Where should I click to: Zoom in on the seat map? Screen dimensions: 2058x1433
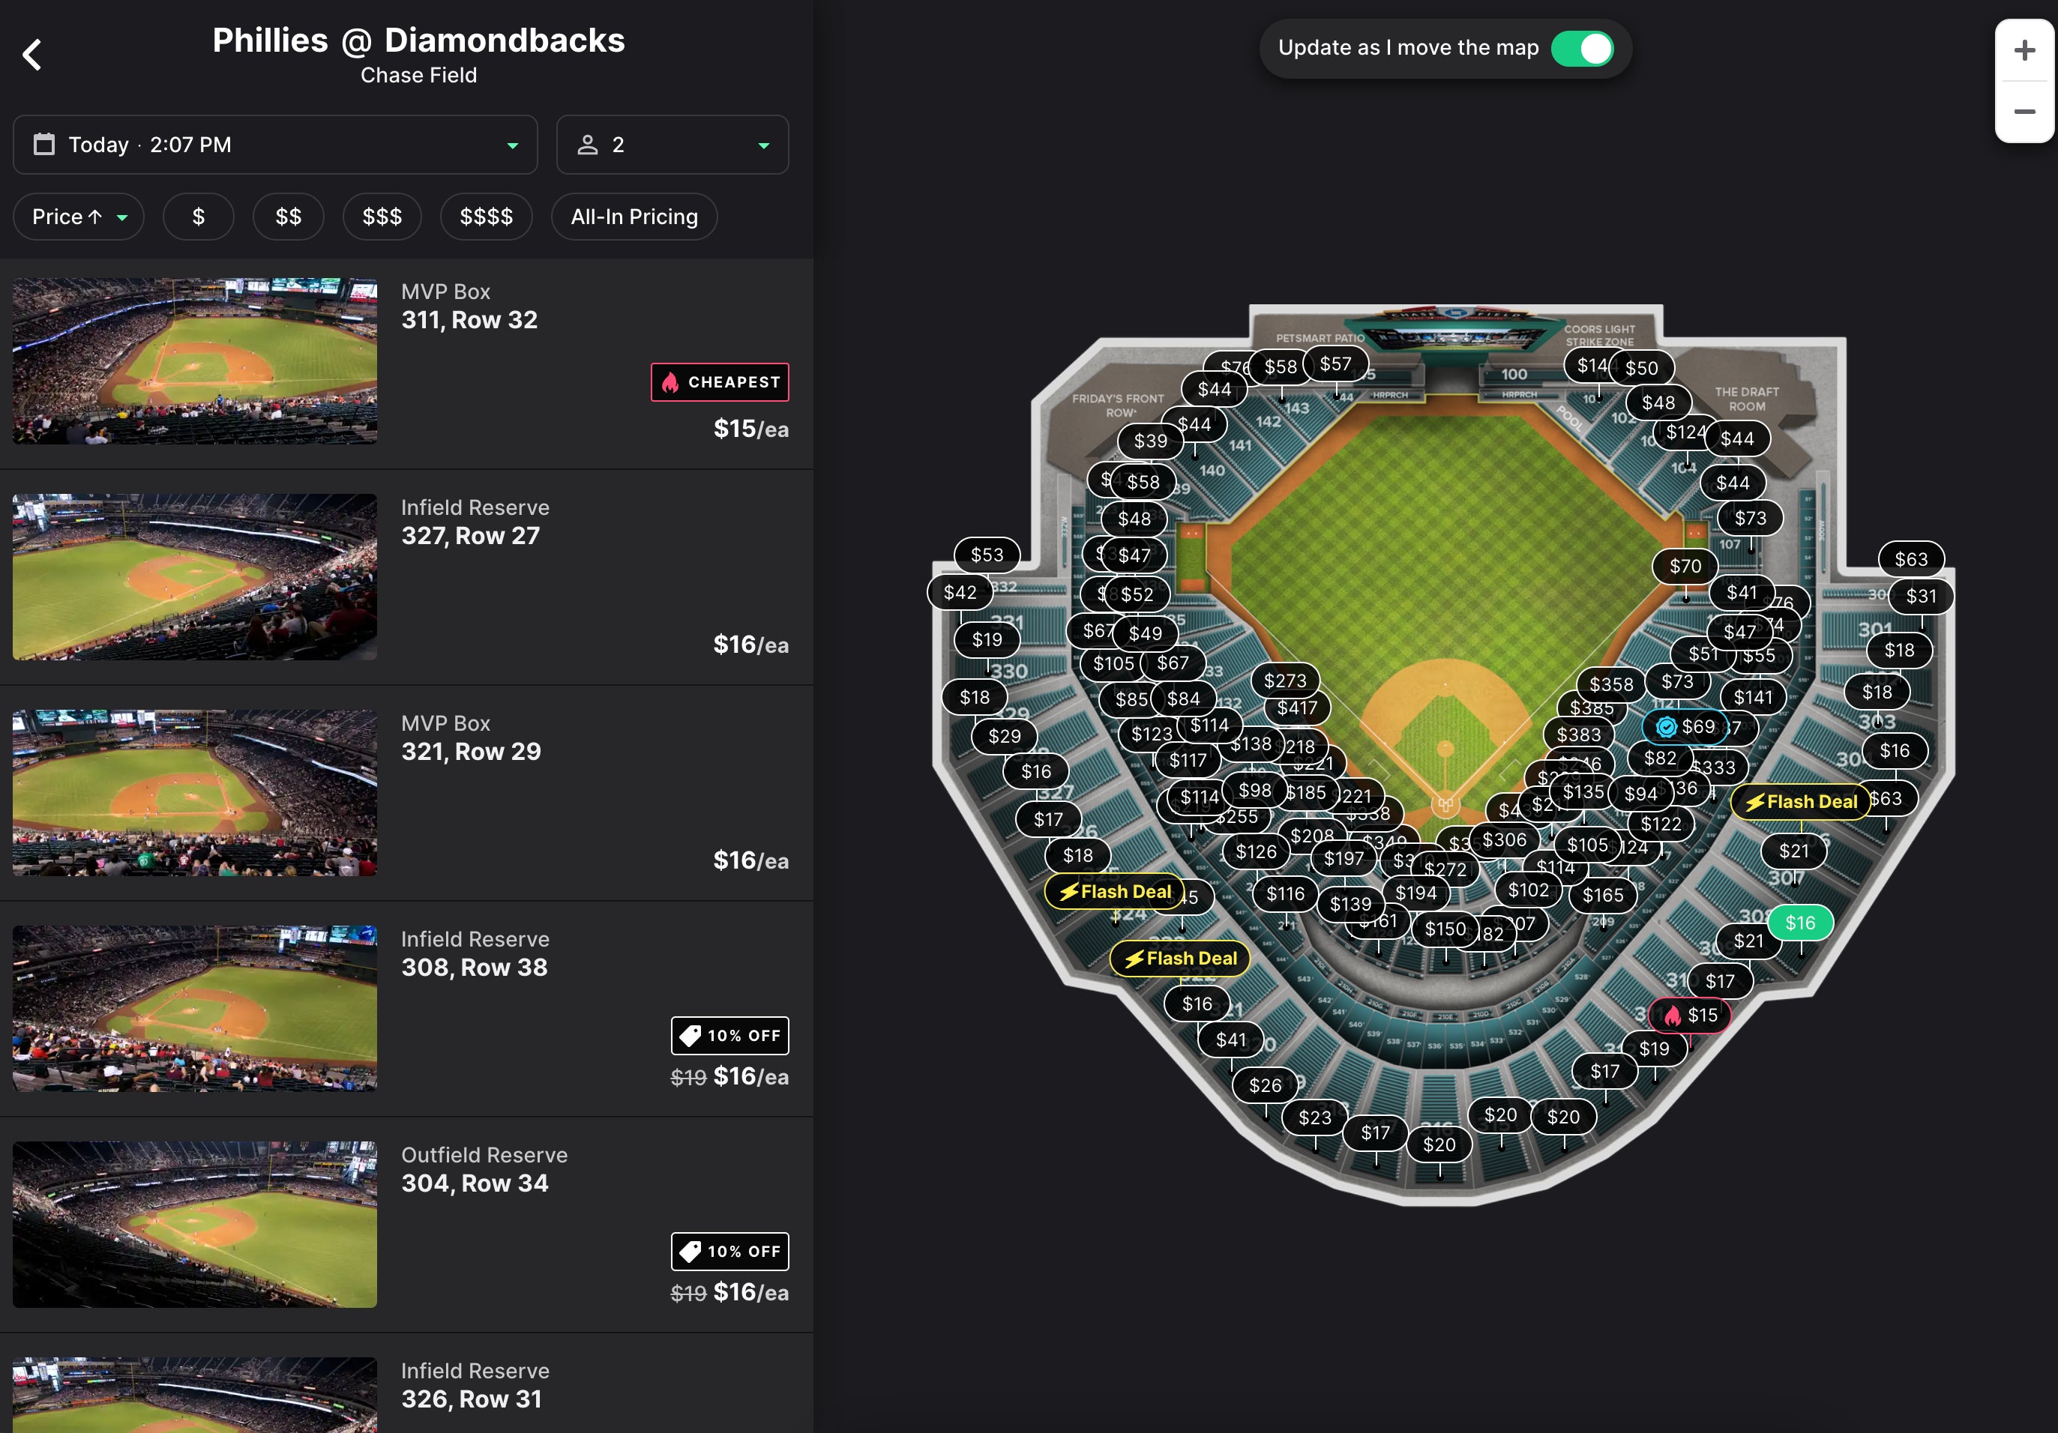2024,50
